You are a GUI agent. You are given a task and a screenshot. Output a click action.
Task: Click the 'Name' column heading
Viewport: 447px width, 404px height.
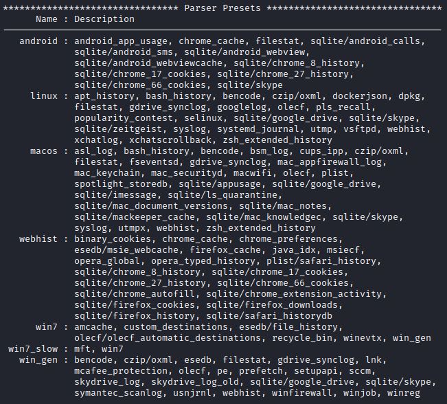click(47, 19)
